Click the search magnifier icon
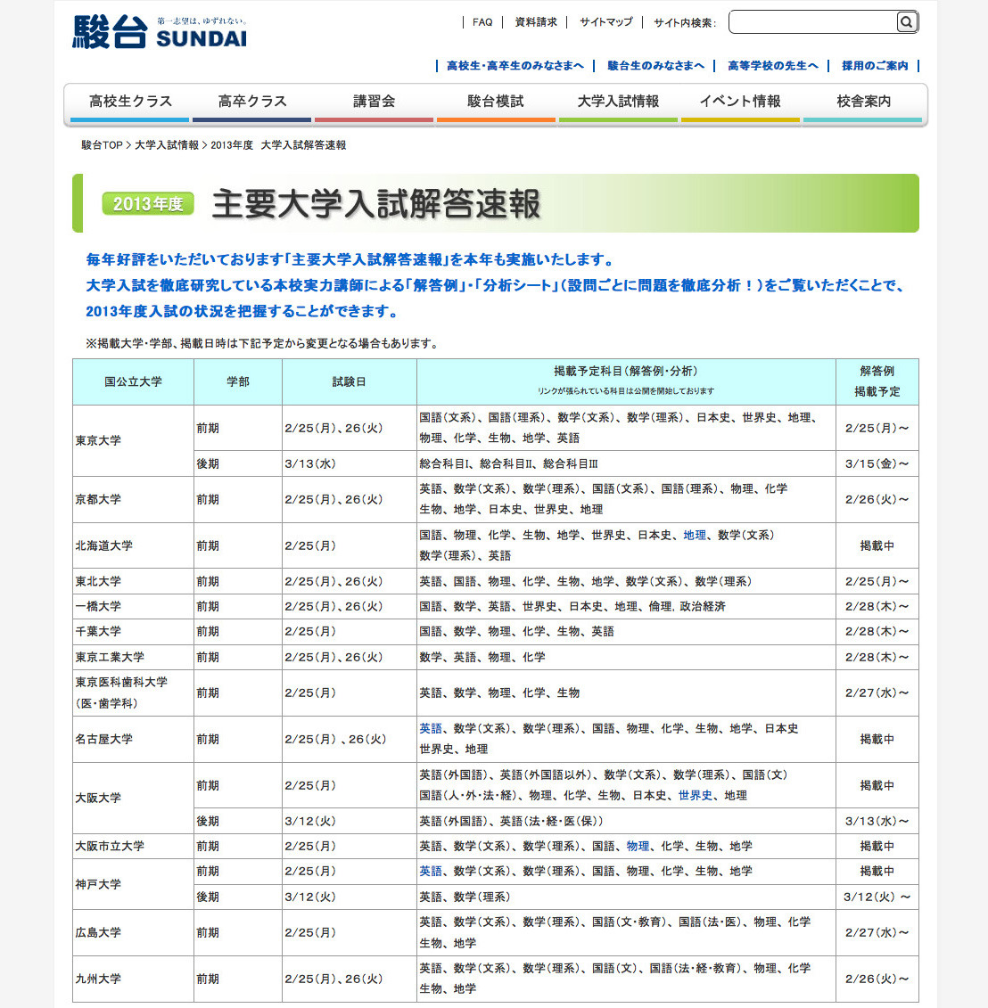This screenshot has height=1008, width=988. click(906, 22)
